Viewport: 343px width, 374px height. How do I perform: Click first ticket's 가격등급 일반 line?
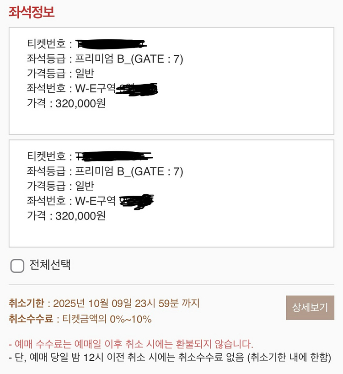point(60,73)
